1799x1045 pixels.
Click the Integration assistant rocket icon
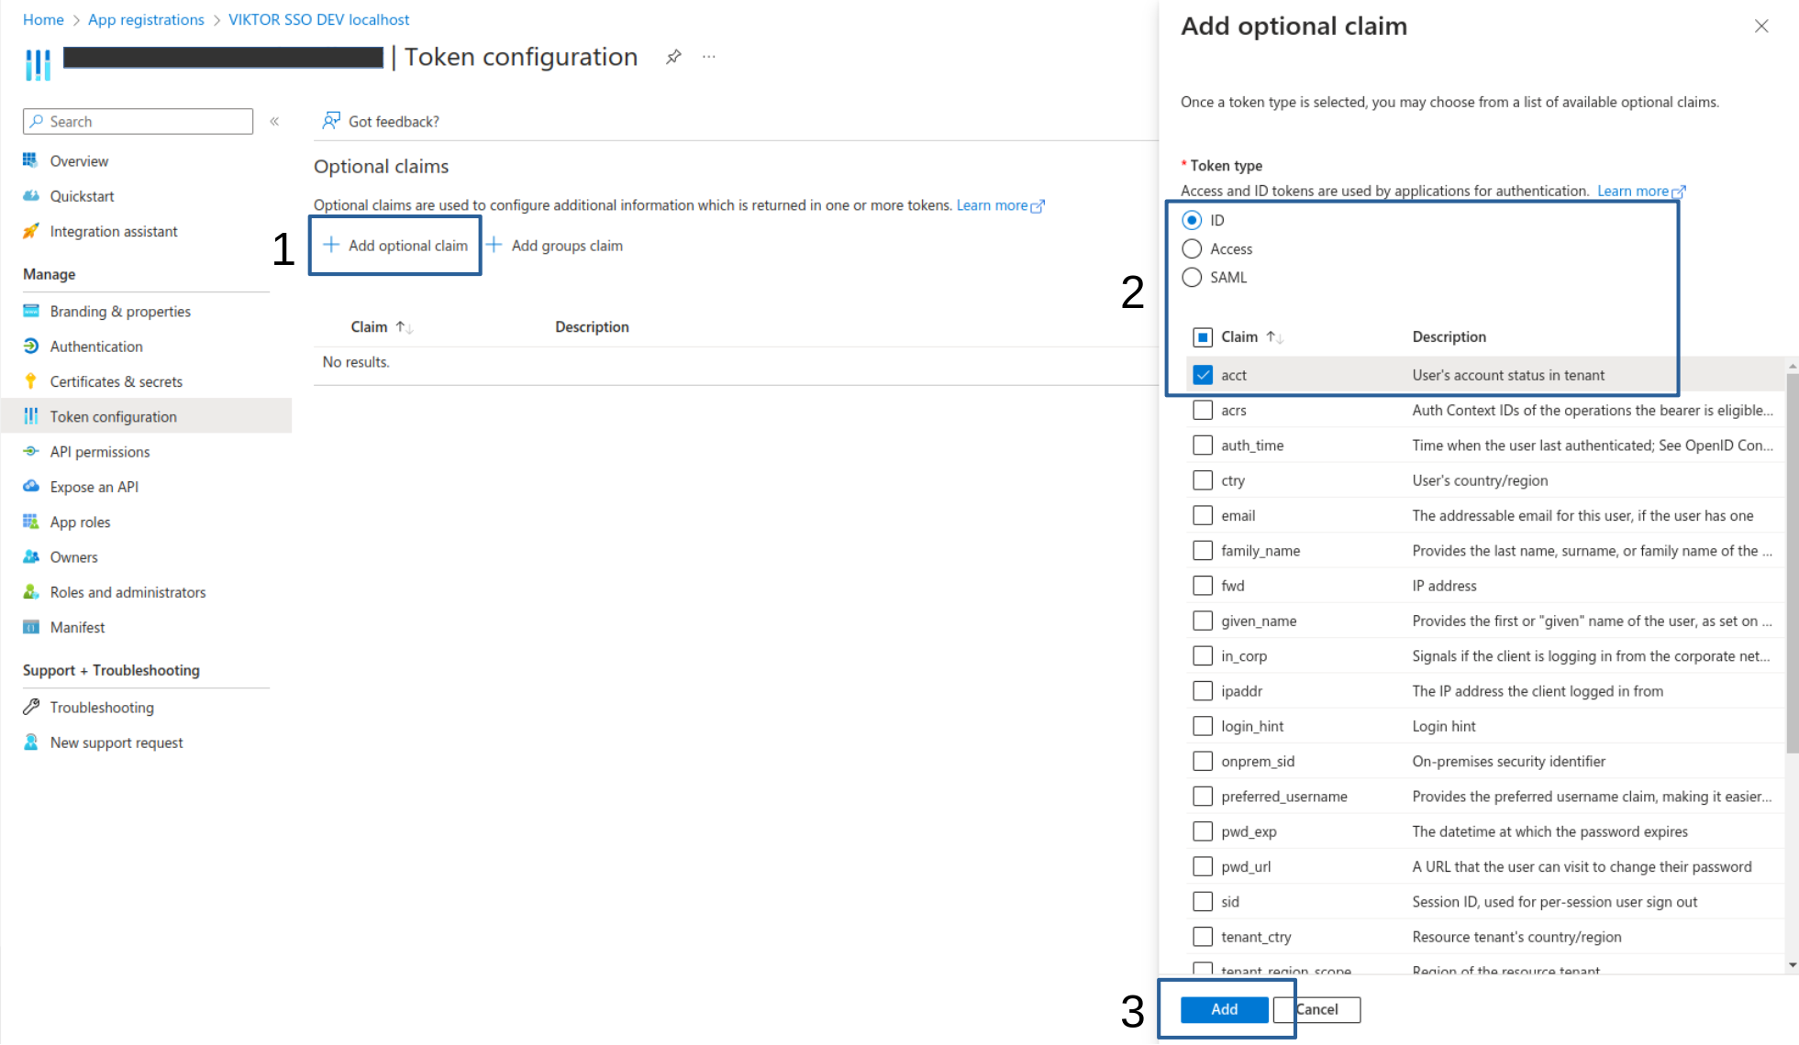point(31,231)
